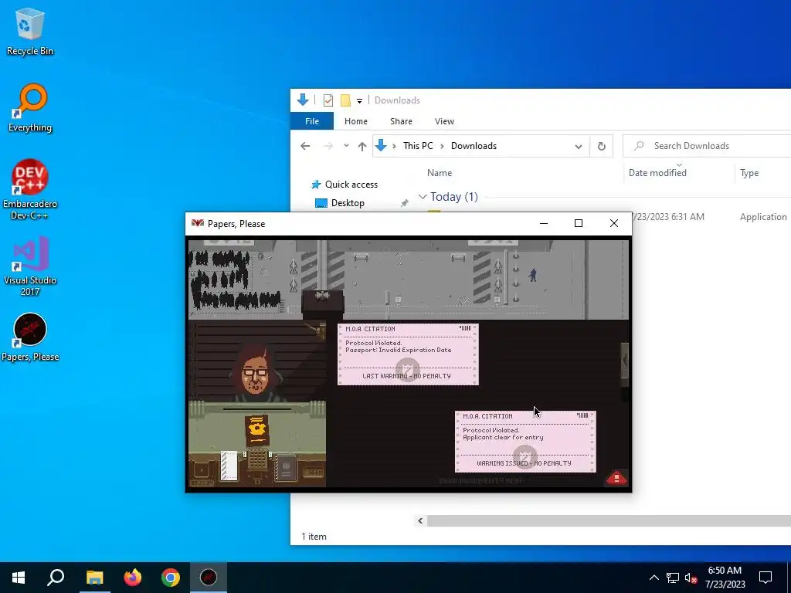Viewport: 791px width, 593px height.
Task: Click the Downloads arrow icon in the title bar
Action: click(303, 100)
